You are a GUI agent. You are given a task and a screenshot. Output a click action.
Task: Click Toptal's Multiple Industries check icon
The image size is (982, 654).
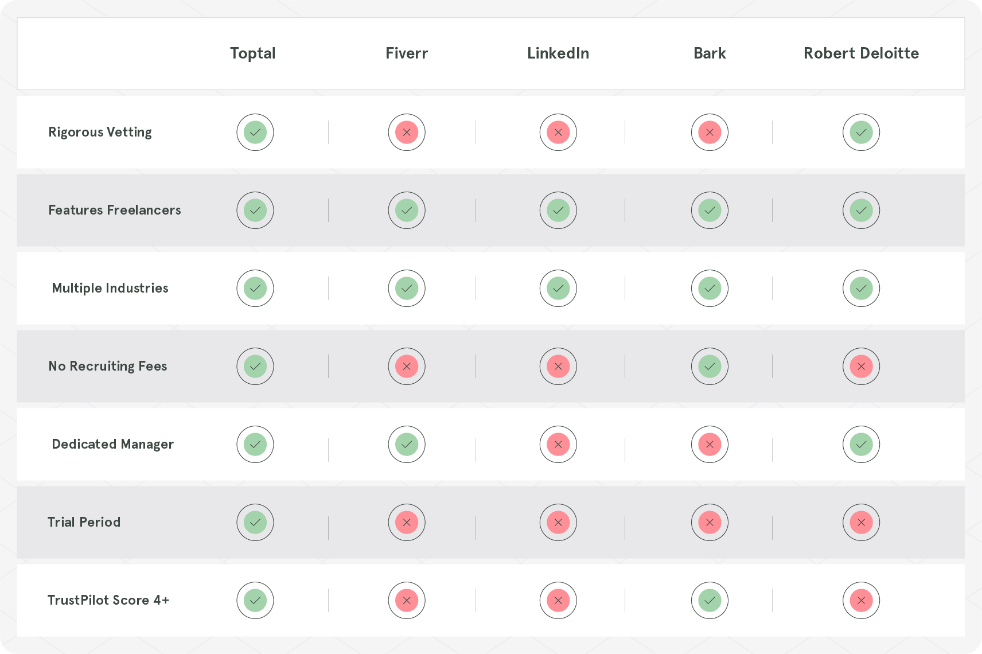tap(255, 289)
